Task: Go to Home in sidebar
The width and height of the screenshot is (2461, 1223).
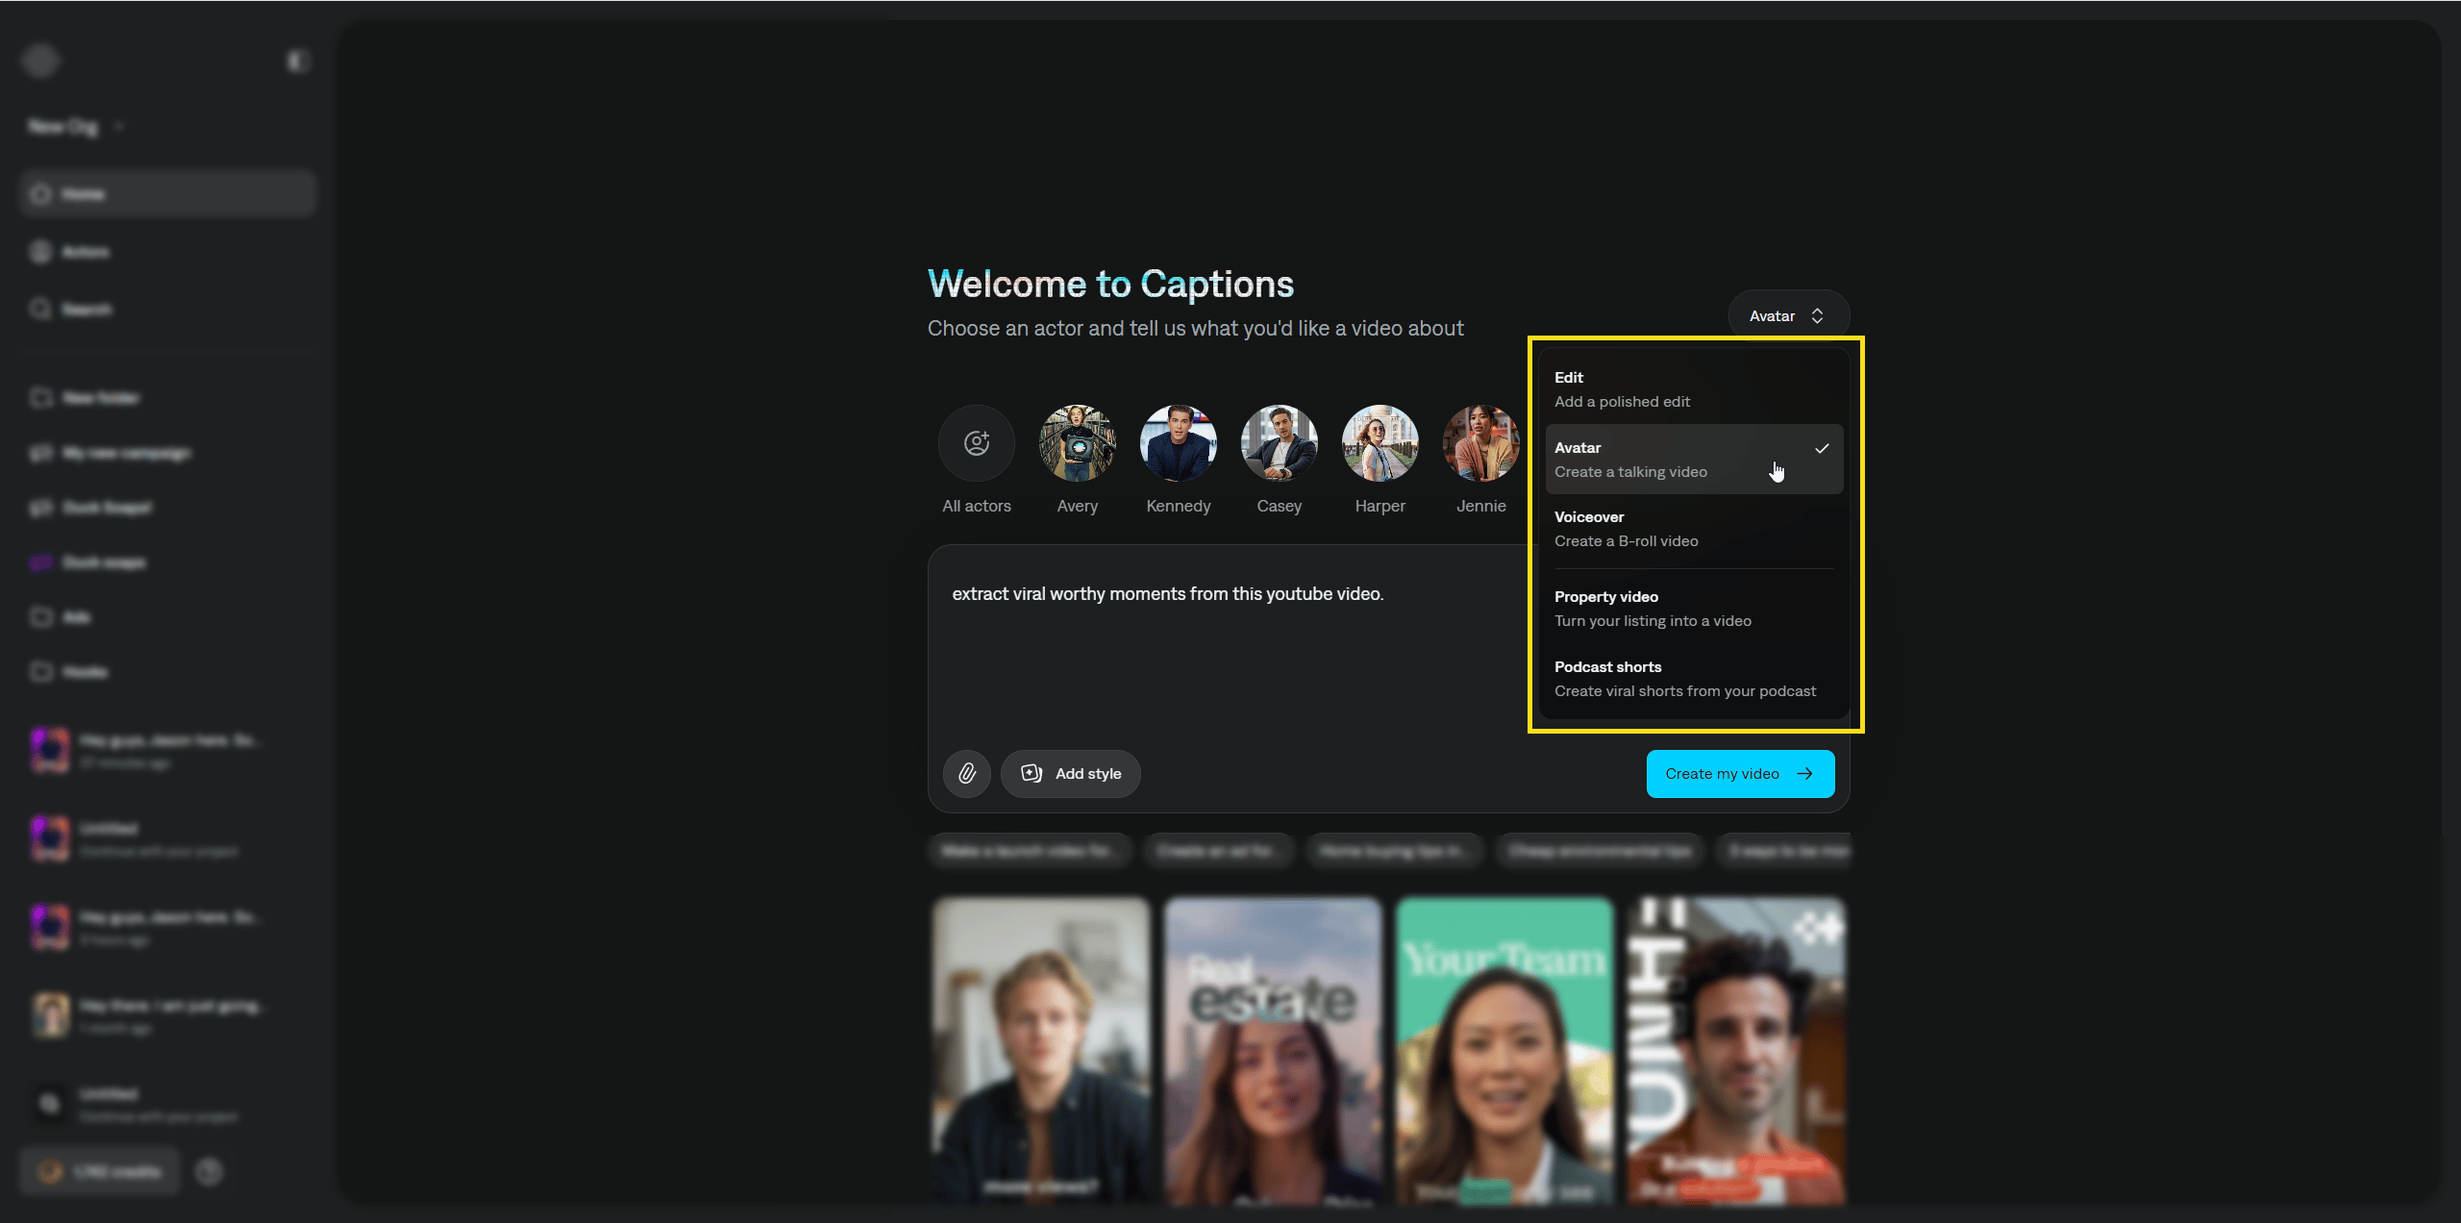Action: coord(167,194)
